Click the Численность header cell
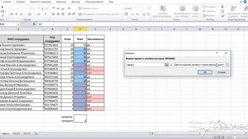Viewport: 248px width, 139px height. [x=95, y=39]
